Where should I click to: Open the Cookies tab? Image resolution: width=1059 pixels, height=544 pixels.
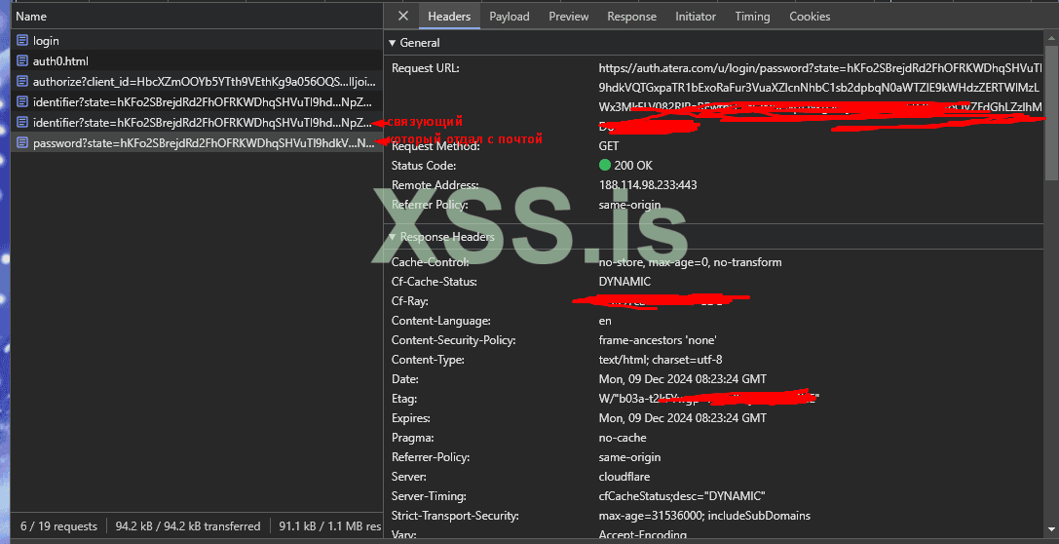[810, 17]
